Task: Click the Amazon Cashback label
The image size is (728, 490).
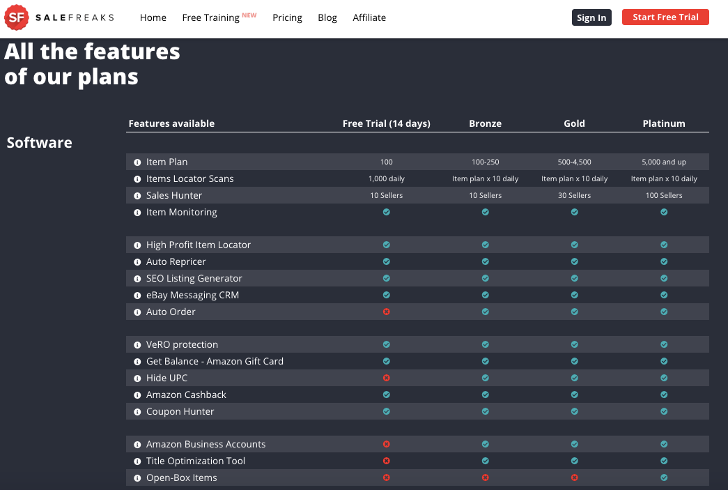Action: click(186, 395)
